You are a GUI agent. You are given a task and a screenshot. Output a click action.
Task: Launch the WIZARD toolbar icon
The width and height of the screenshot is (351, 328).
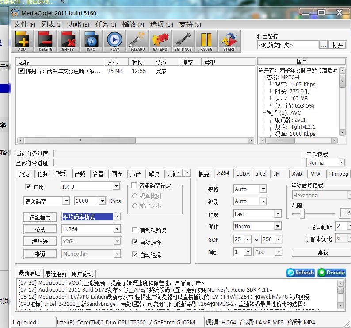point(137,41)
